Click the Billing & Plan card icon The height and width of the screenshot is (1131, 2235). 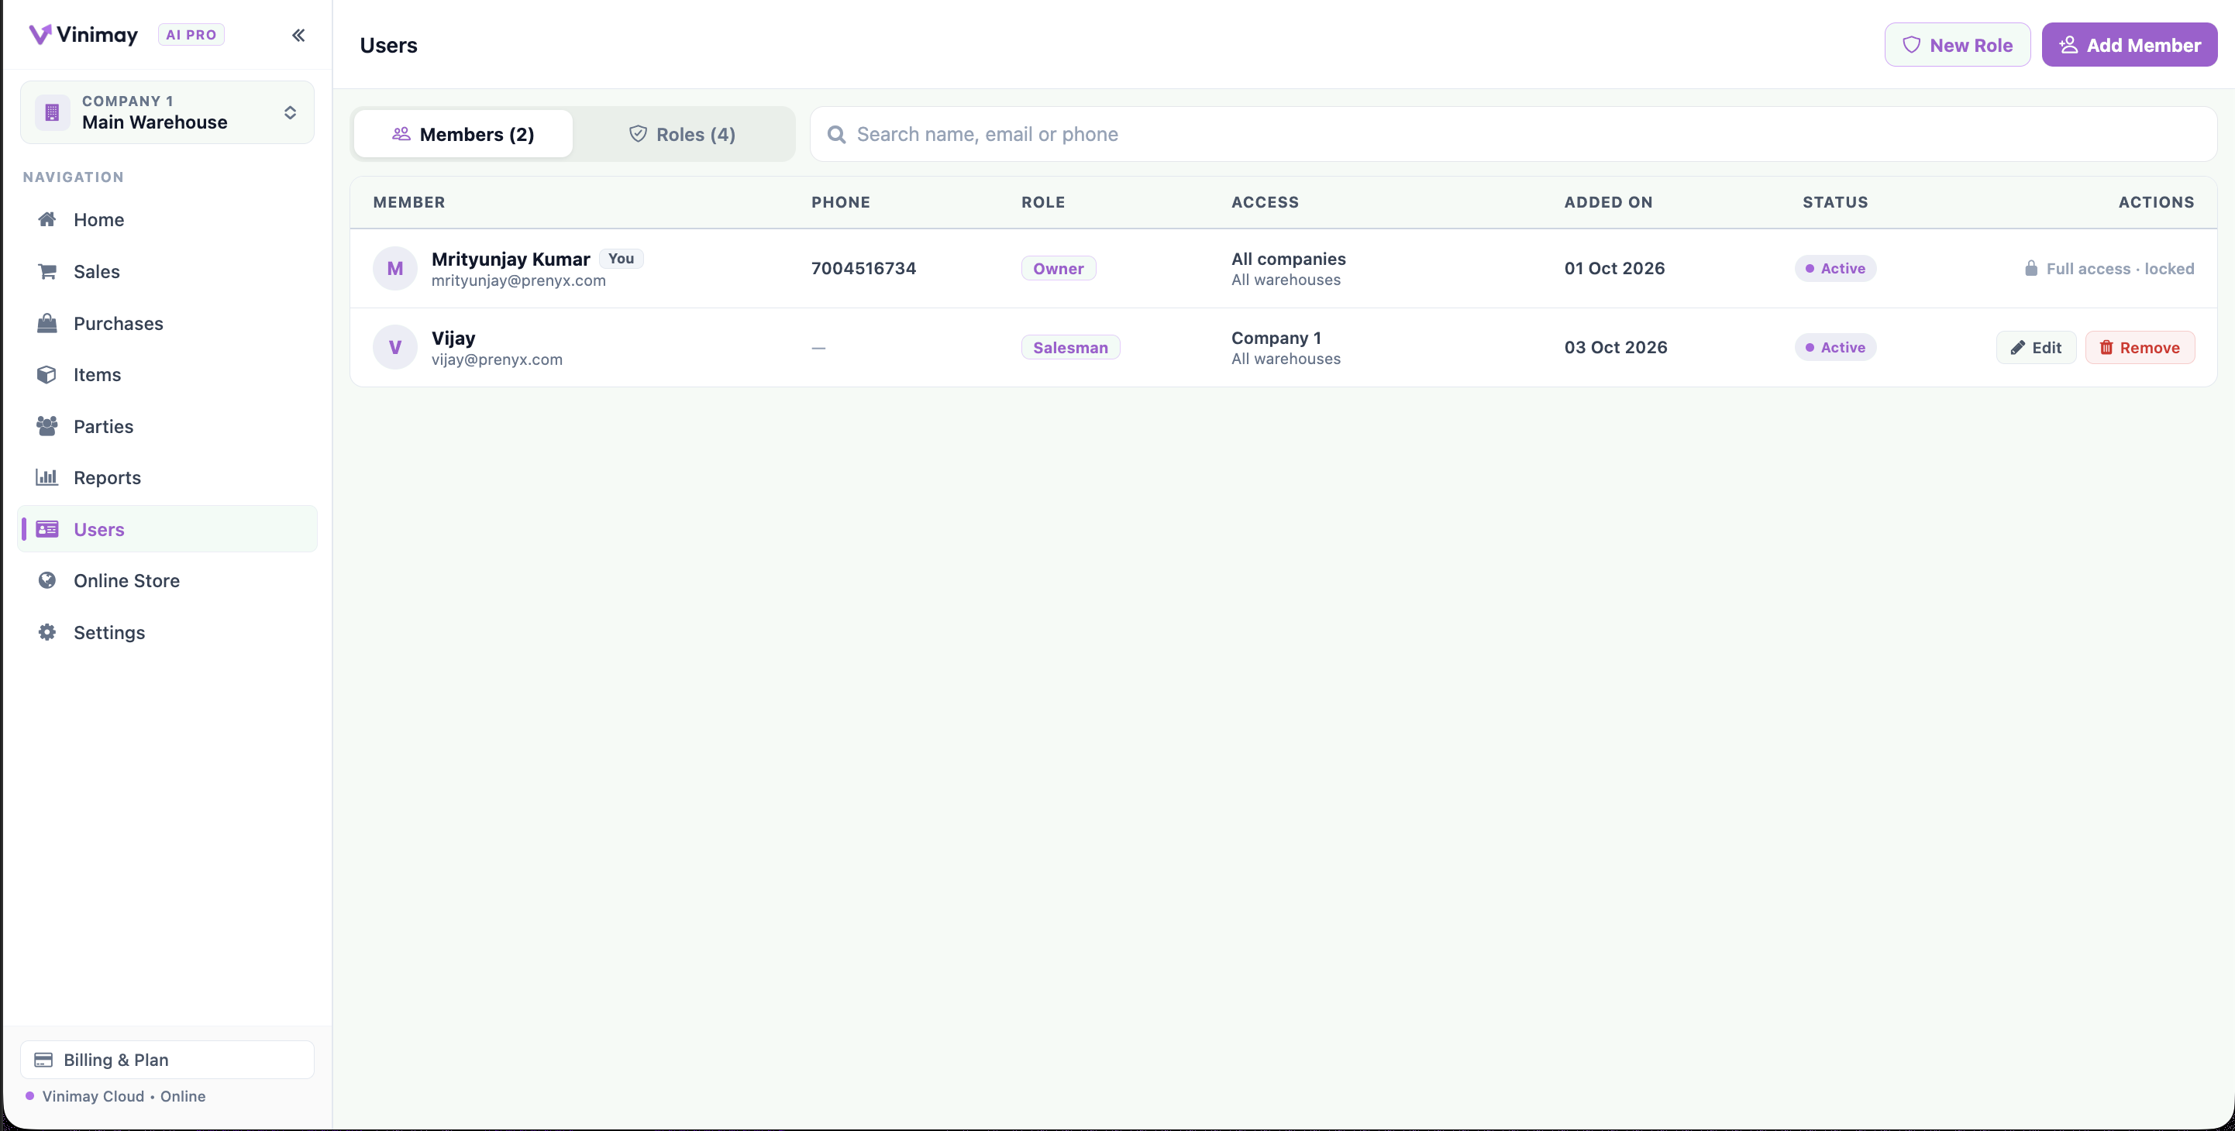click(x=43, y=1060)
